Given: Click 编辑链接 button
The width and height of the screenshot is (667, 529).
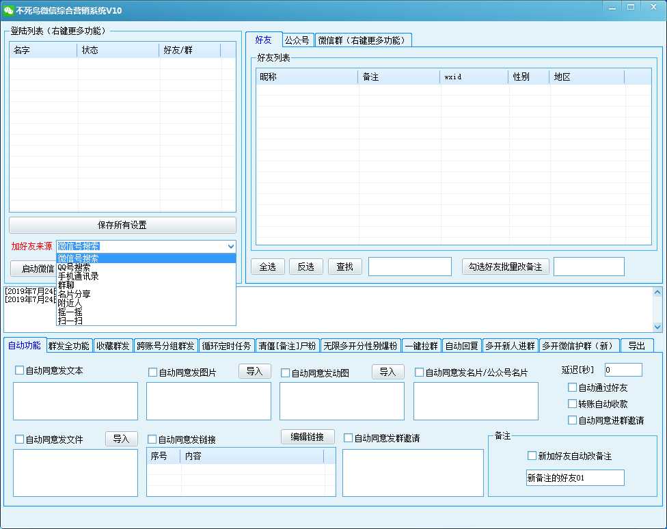Looking at the screenshot, I should pos(308,437).
